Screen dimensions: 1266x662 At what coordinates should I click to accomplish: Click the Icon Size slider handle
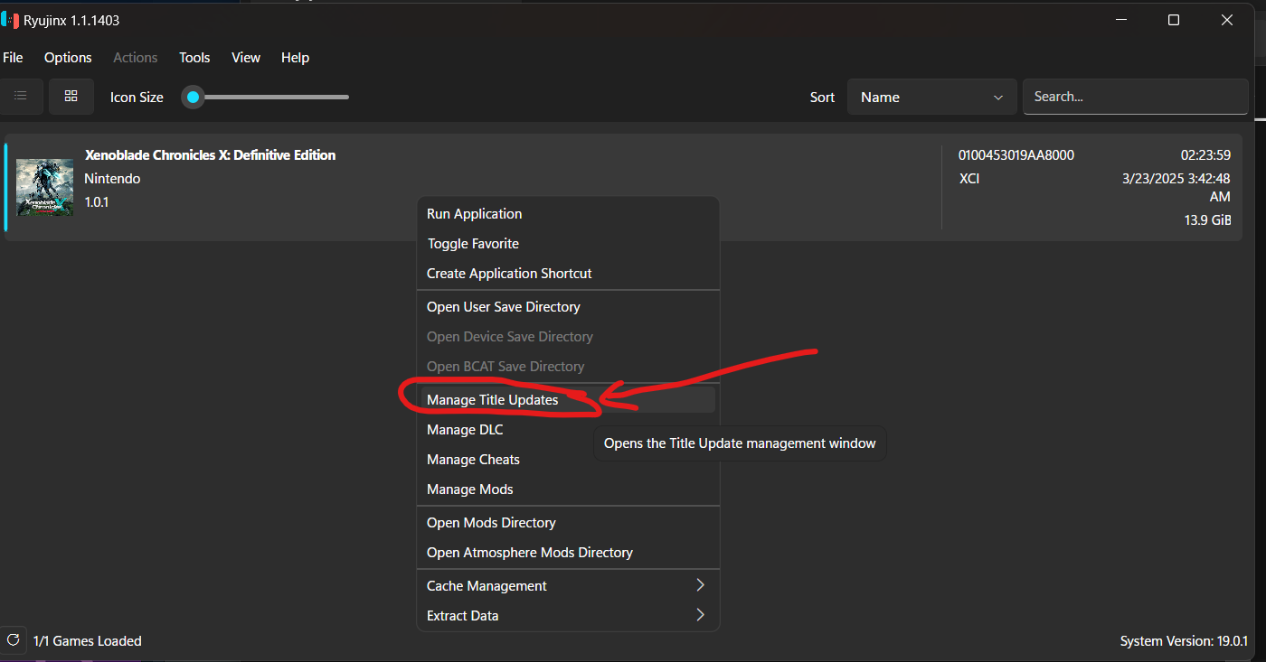point(193,97)
